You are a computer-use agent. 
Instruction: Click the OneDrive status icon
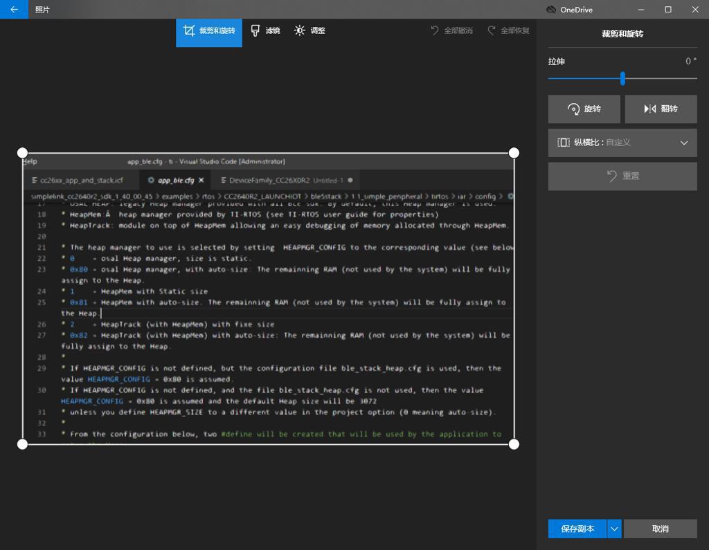(550, 10)
